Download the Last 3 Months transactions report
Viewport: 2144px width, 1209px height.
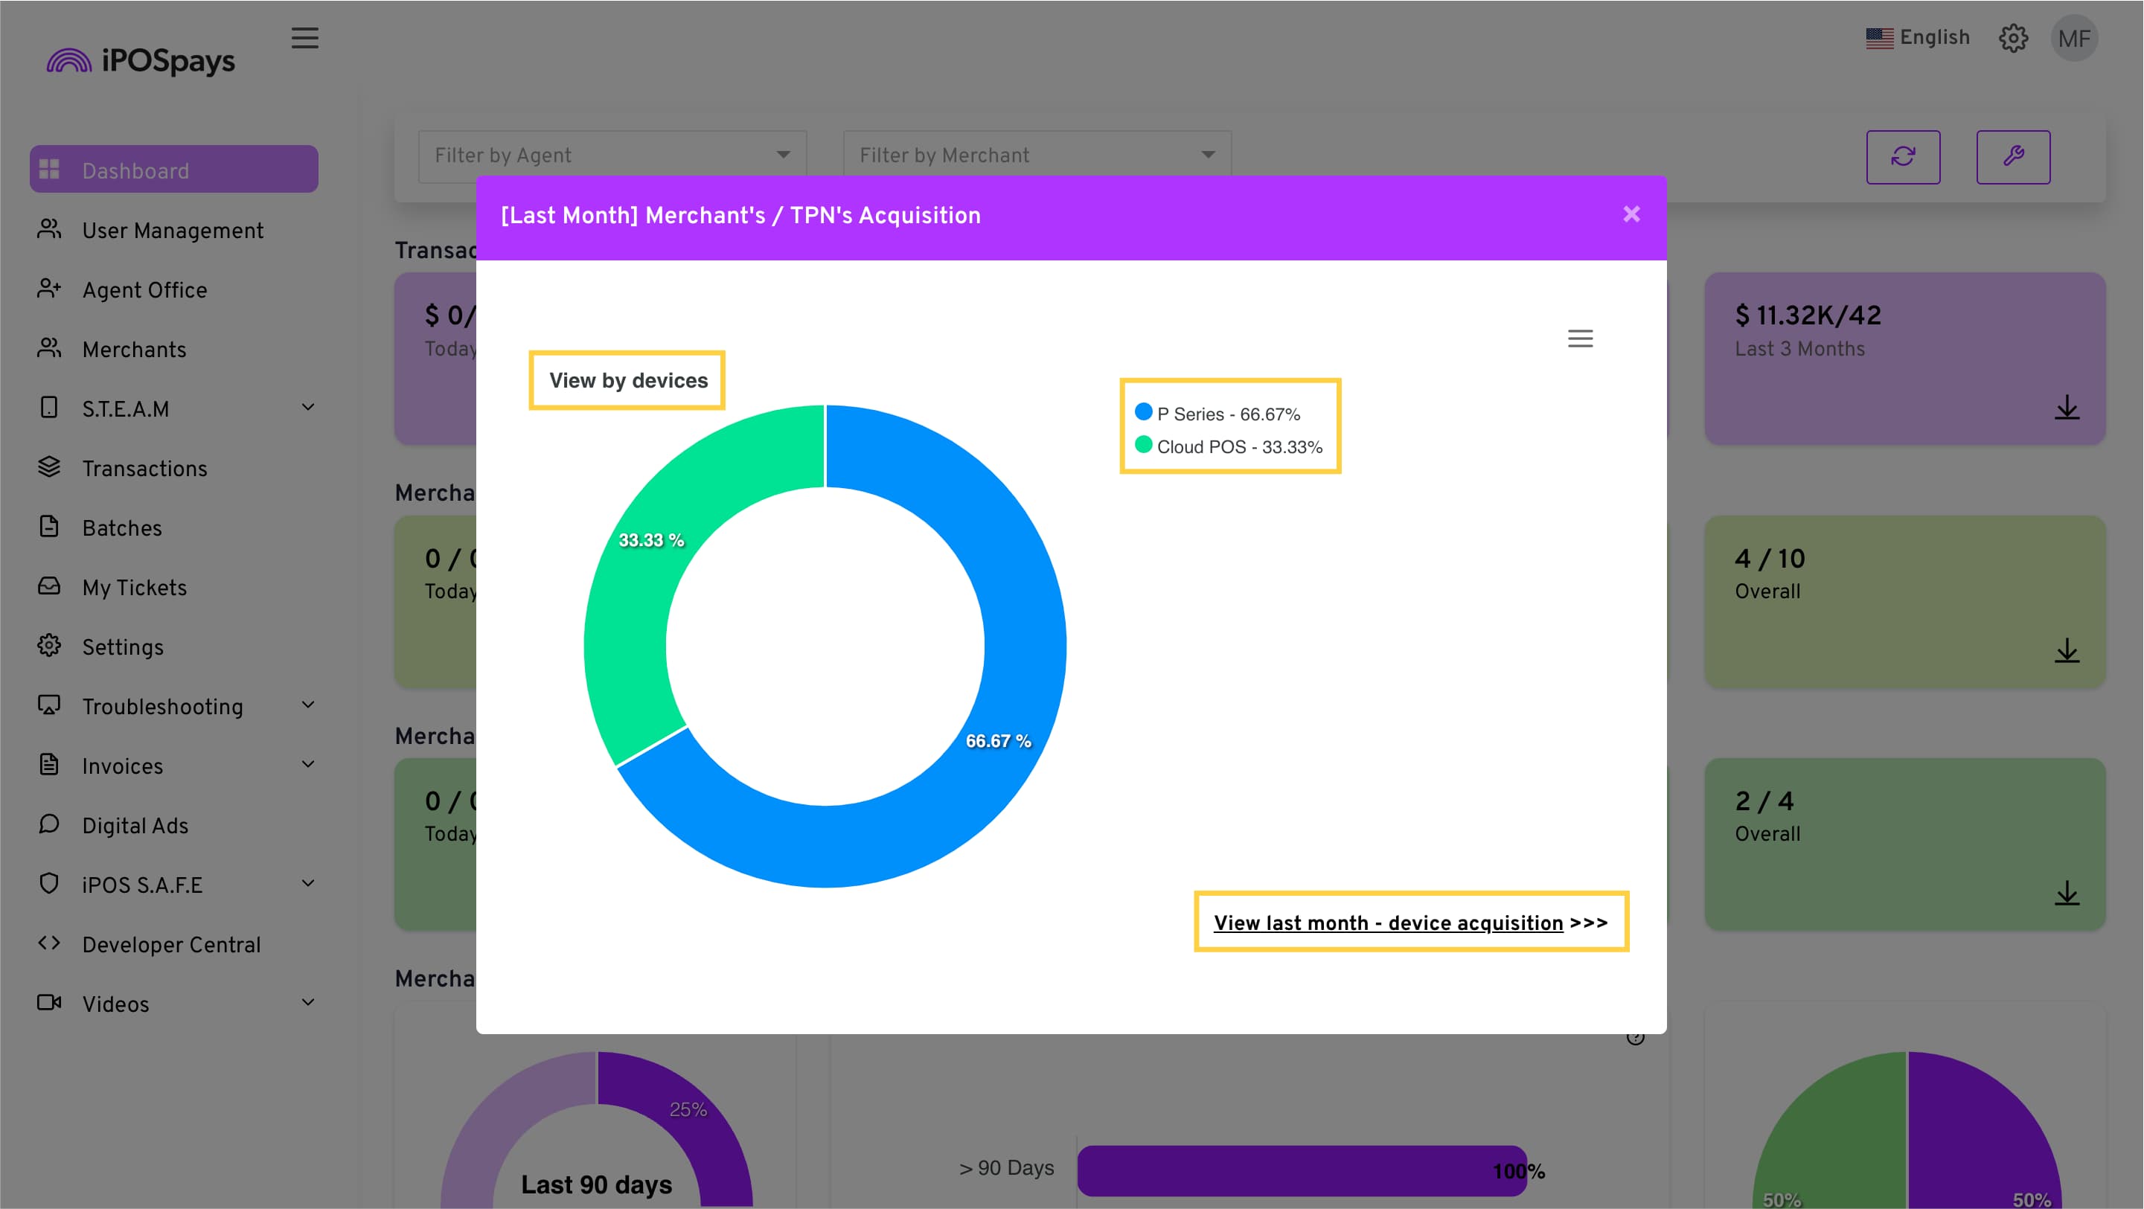pyautogui.click(x=2067, y=408)
